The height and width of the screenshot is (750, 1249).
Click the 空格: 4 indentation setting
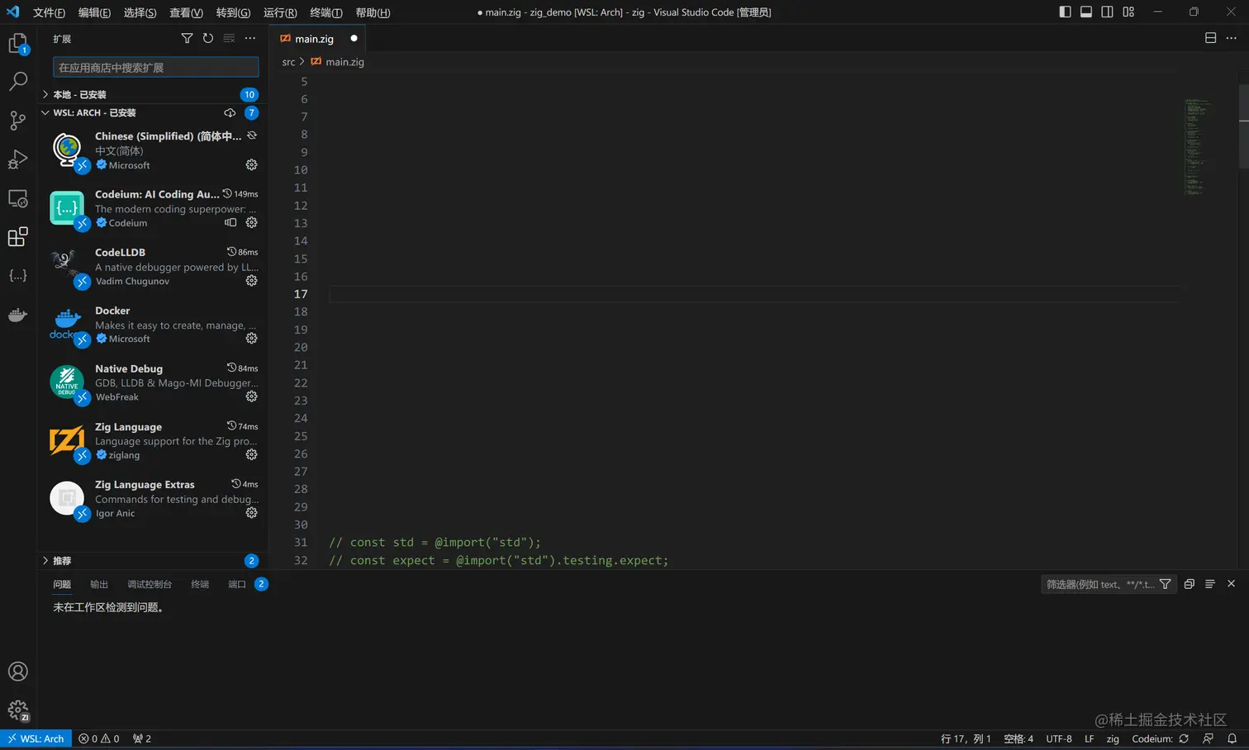click(x=1019, y=738)
